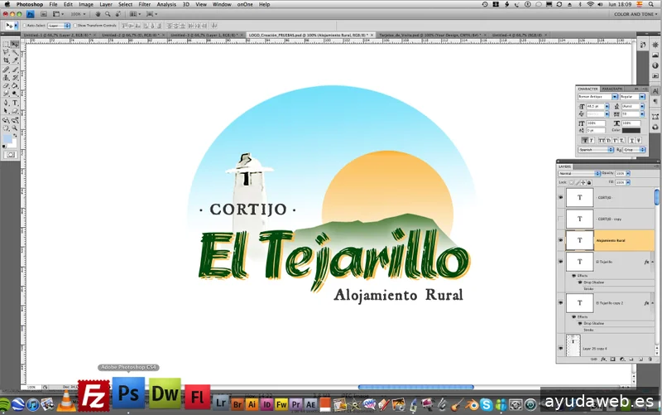
Task: Select the Paint Bucket tool
Action: (15, 86)
